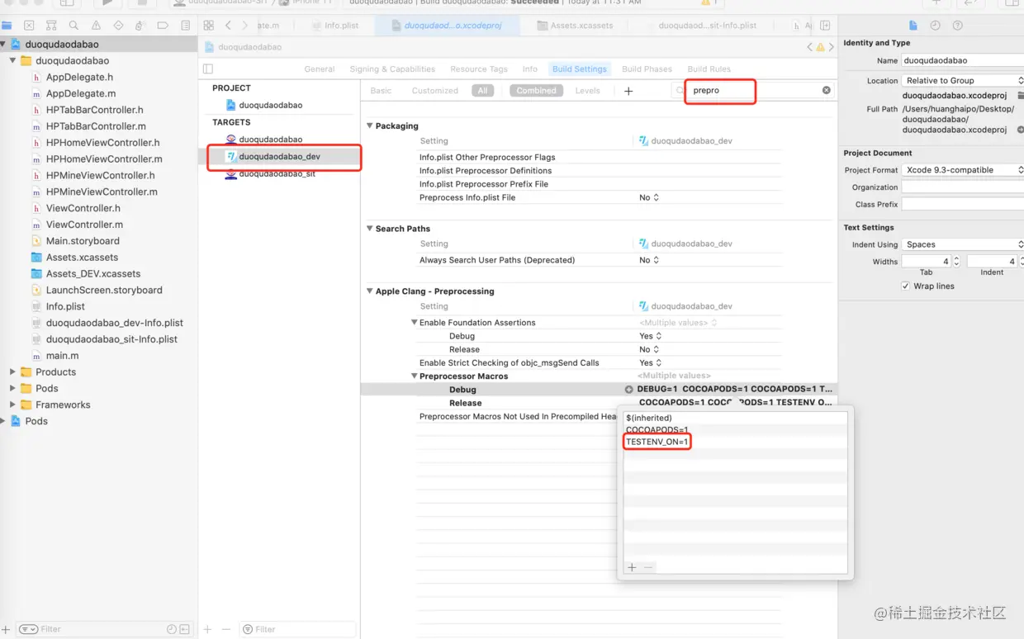
Task: Jump to next issue arrow
Action: [832, 47]
